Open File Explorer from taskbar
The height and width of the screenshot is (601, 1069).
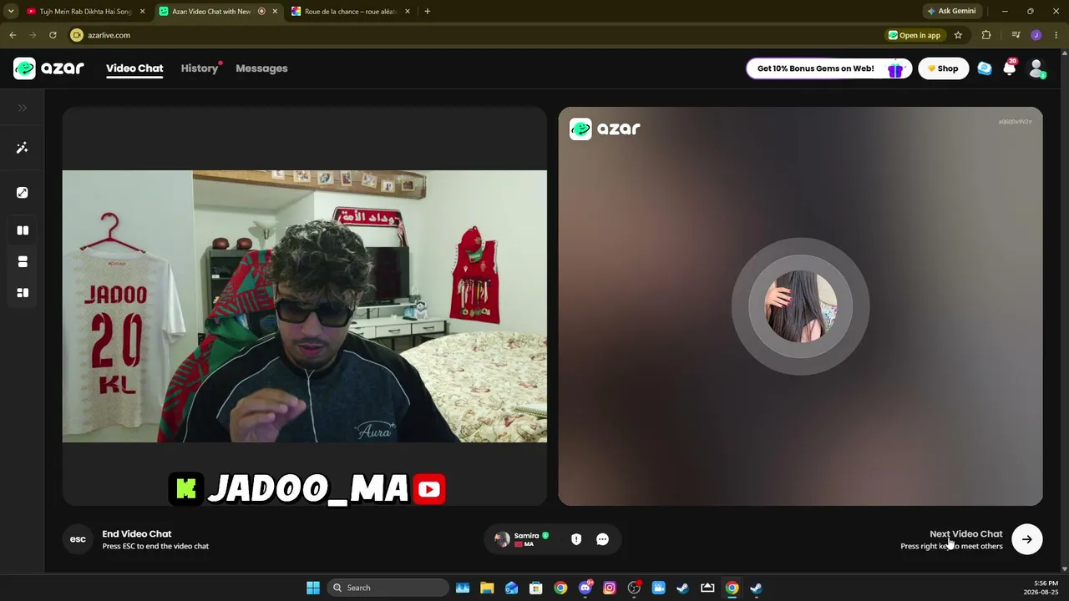click(x=487, y=588)
